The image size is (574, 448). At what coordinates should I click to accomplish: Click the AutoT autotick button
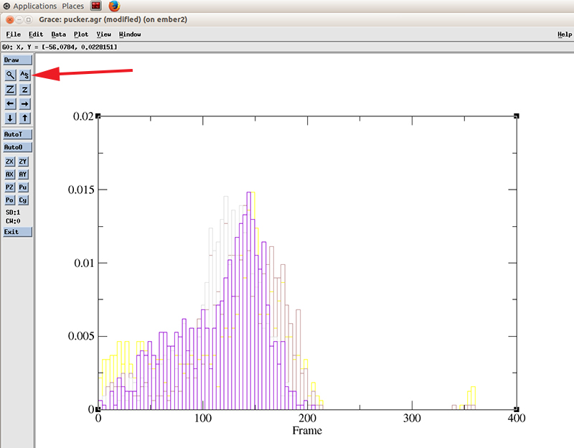[x=17, y=134]
